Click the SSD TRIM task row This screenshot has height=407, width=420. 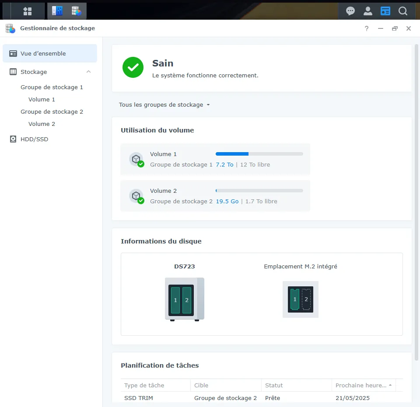pos(262,398)
